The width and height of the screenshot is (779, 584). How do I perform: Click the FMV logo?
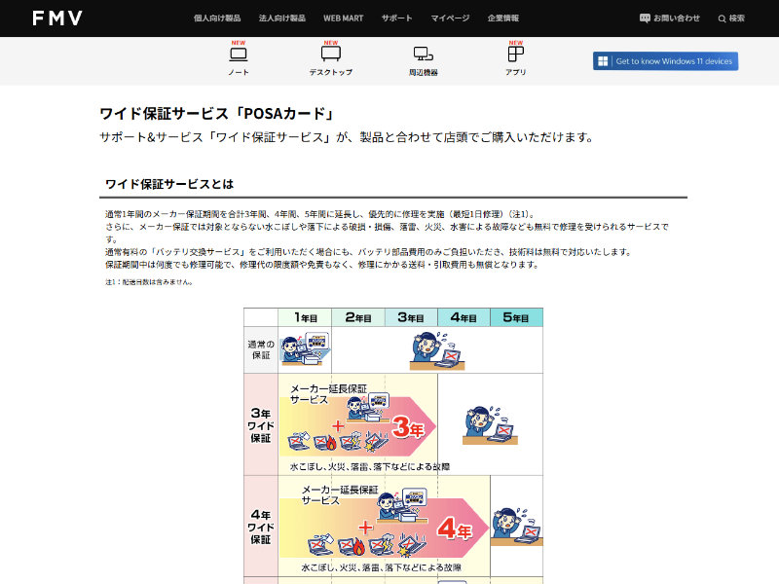point(56,18)
